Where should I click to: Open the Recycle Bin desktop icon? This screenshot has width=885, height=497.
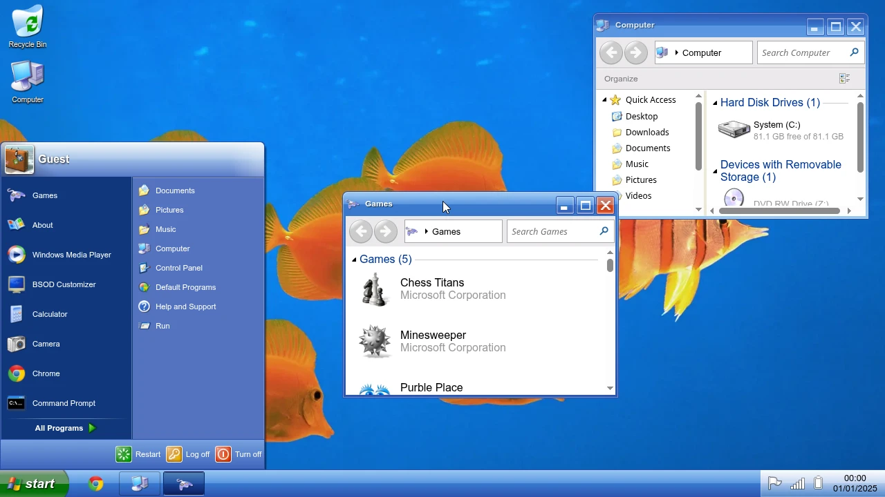point(28,26)
